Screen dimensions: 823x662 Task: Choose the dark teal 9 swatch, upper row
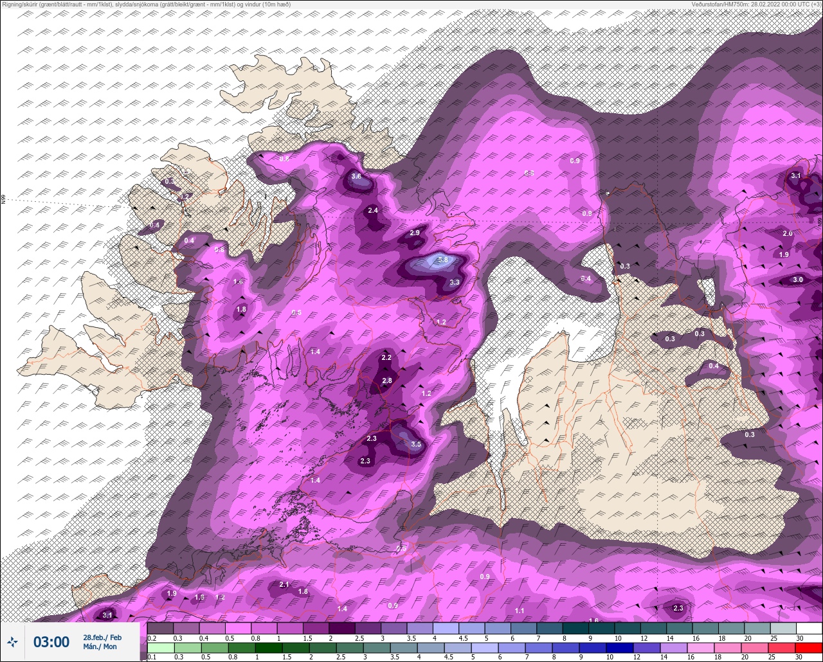click(602, 628)
